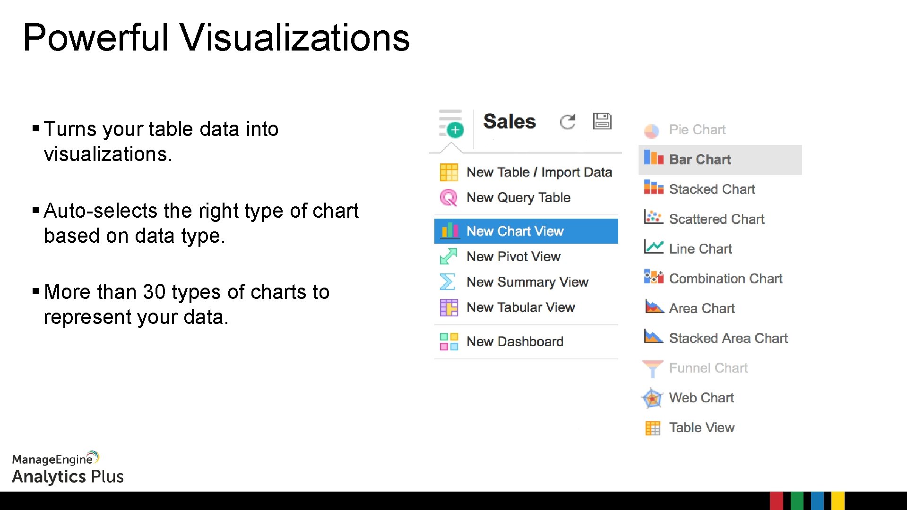Image resolution: width=907 pixels, height=510 pixels.
Task: Create a New Dashboard
Action: [x=515, y=341]
